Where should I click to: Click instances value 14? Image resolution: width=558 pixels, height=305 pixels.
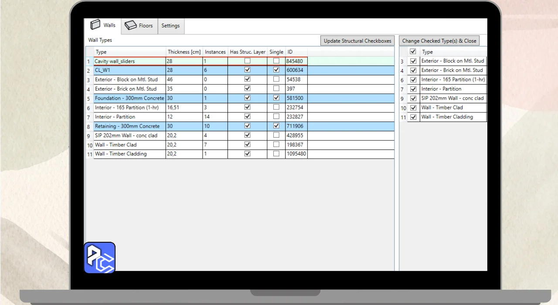click(x=215, y=117)
